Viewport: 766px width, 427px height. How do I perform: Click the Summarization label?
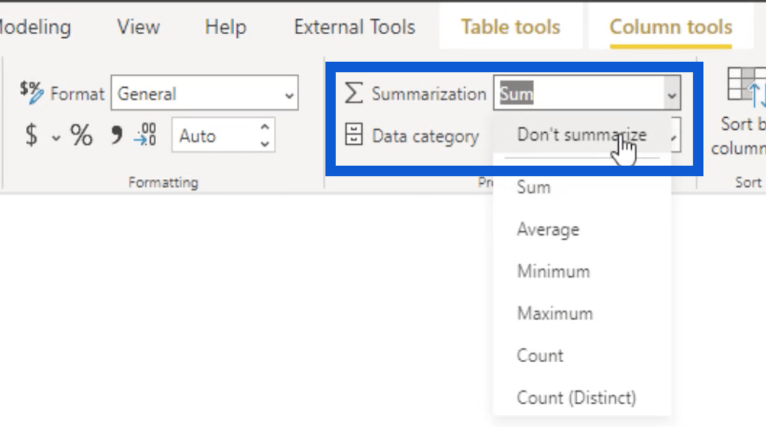(x=428, y=93)
